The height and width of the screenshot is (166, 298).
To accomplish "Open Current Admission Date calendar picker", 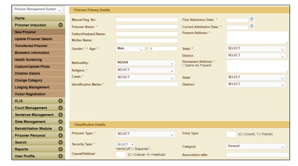I will pos(252,26).
